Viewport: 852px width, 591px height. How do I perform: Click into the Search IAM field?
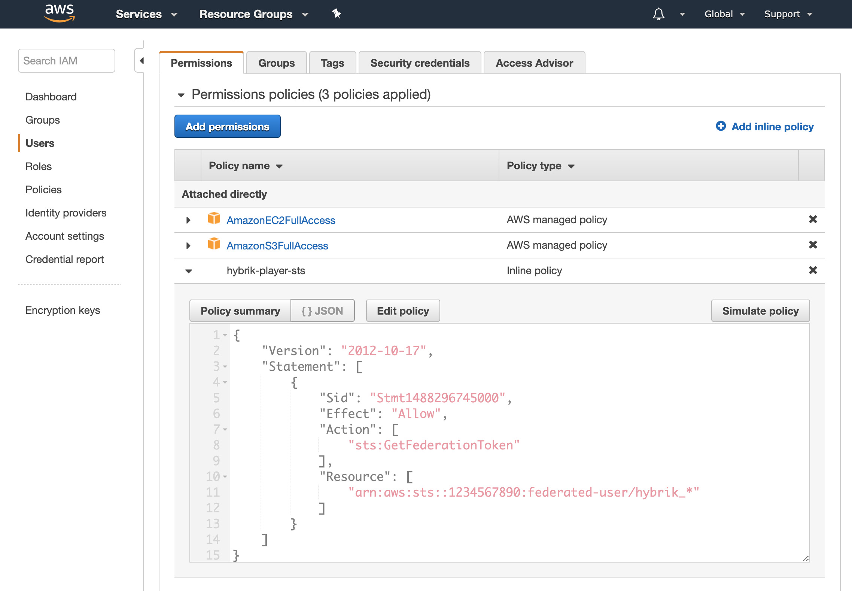(x=67, y=61)
